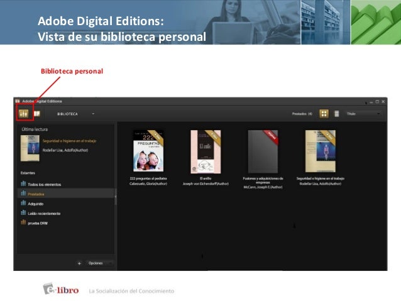The image size is (401, 301).
Task: Click title text 'El anillo'
Action: [206, 178]
